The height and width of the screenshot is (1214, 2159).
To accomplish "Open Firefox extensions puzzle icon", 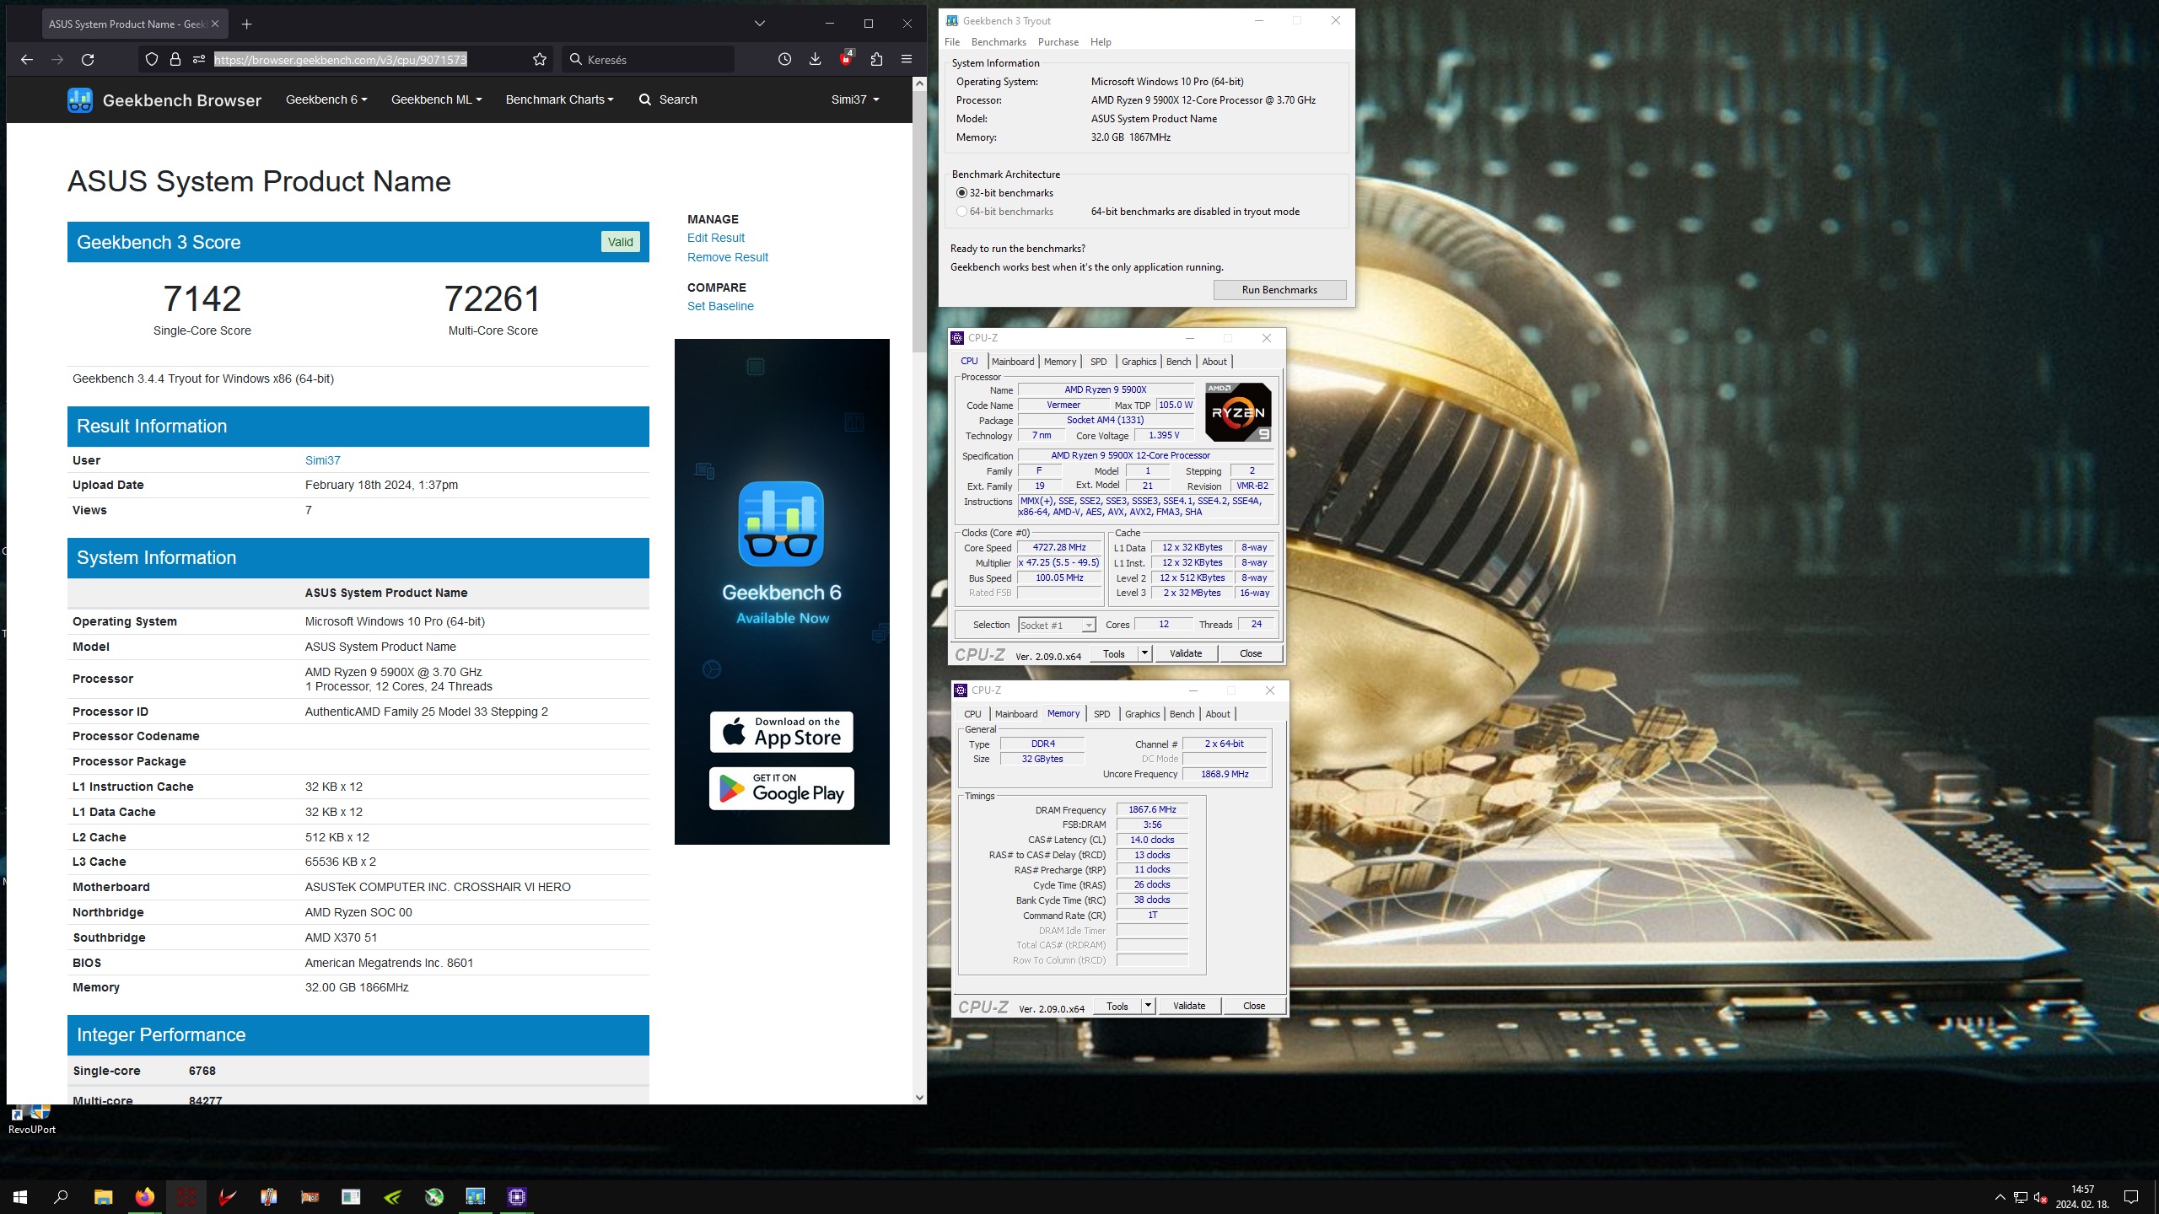I will pos(876,60).
